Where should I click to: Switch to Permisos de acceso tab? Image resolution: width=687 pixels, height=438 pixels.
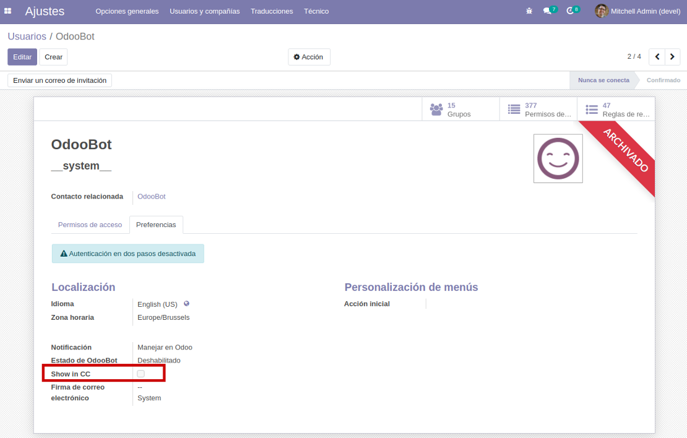90,225
